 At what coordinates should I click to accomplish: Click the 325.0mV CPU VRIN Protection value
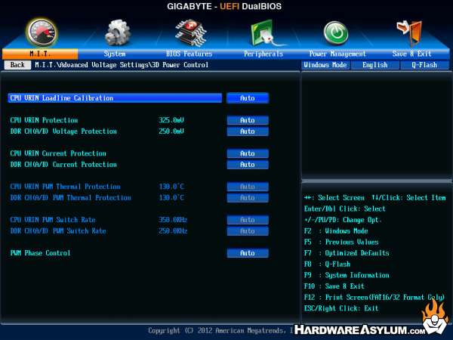tap(171, 120)
